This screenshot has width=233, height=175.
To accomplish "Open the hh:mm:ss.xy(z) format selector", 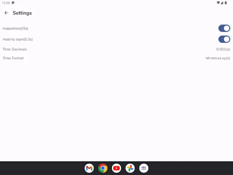I will pyautogui.click(x=218, y=58).
